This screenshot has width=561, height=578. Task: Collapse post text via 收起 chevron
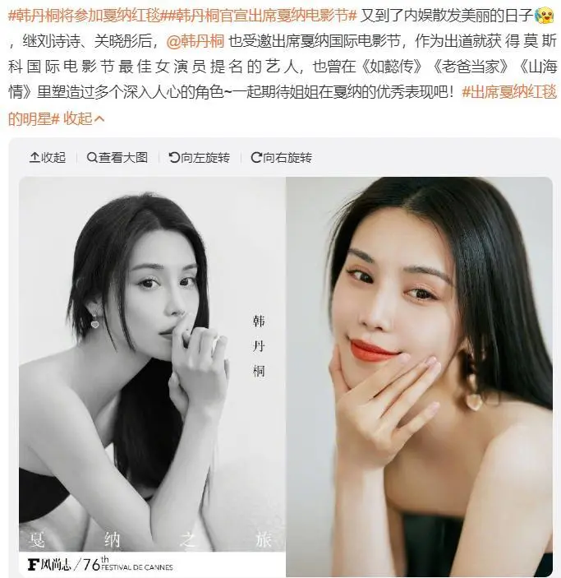(x=84, y=118)
